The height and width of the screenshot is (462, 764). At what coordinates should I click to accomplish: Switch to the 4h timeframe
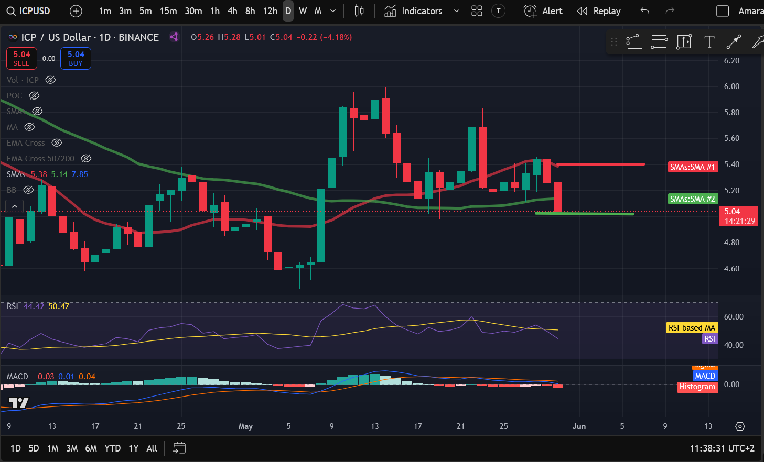(x=232, y=11)
